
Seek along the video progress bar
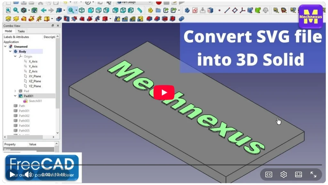tap(164, 165)
